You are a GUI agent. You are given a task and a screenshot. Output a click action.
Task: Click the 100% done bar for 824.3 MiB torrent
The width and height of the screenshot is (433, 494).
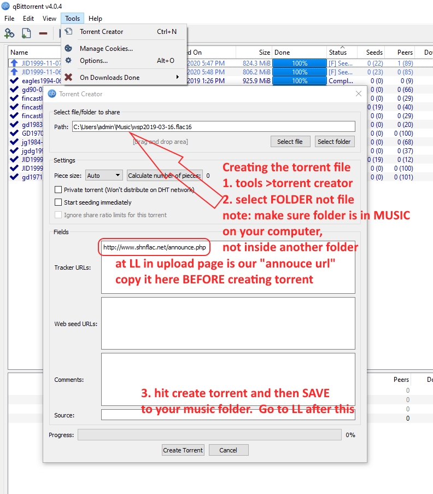(300, 63)
